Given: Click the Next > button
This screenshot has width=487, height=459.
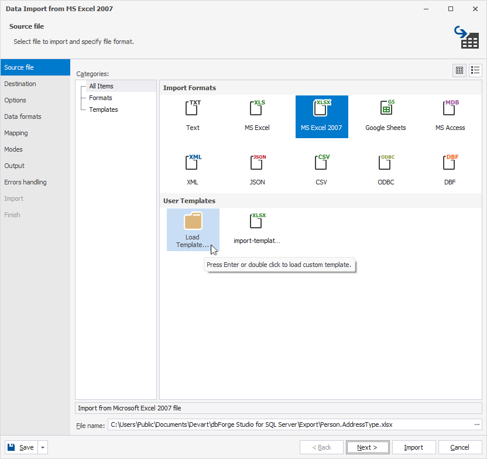Looking at the screenshot, I should tap(368, 447).
